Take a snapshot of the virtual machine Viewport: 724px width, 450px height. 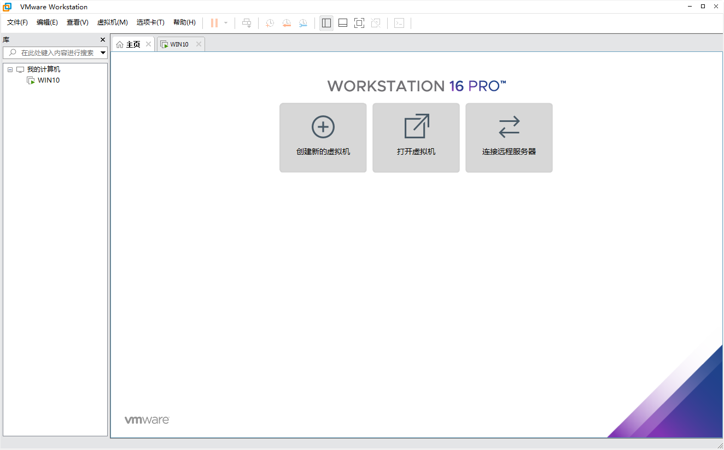(x=269, y=23)
